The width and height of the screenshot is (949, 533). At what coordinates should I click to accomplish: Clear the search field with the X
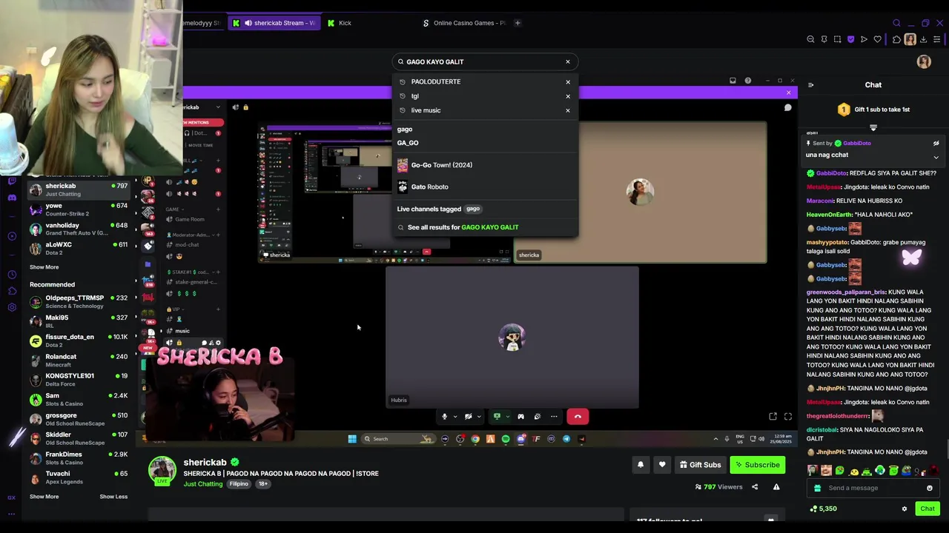(568, 62)
